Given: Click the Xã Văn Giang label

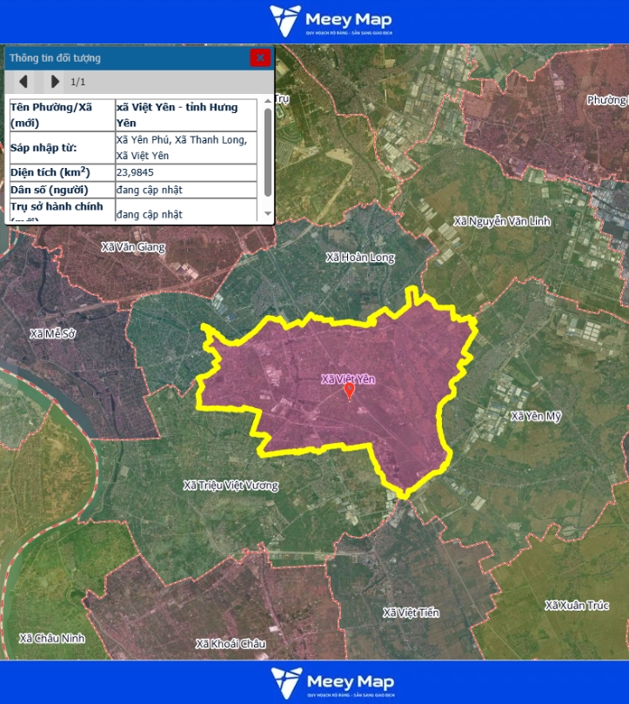Looking at the screenshot, I should [133, 247].
